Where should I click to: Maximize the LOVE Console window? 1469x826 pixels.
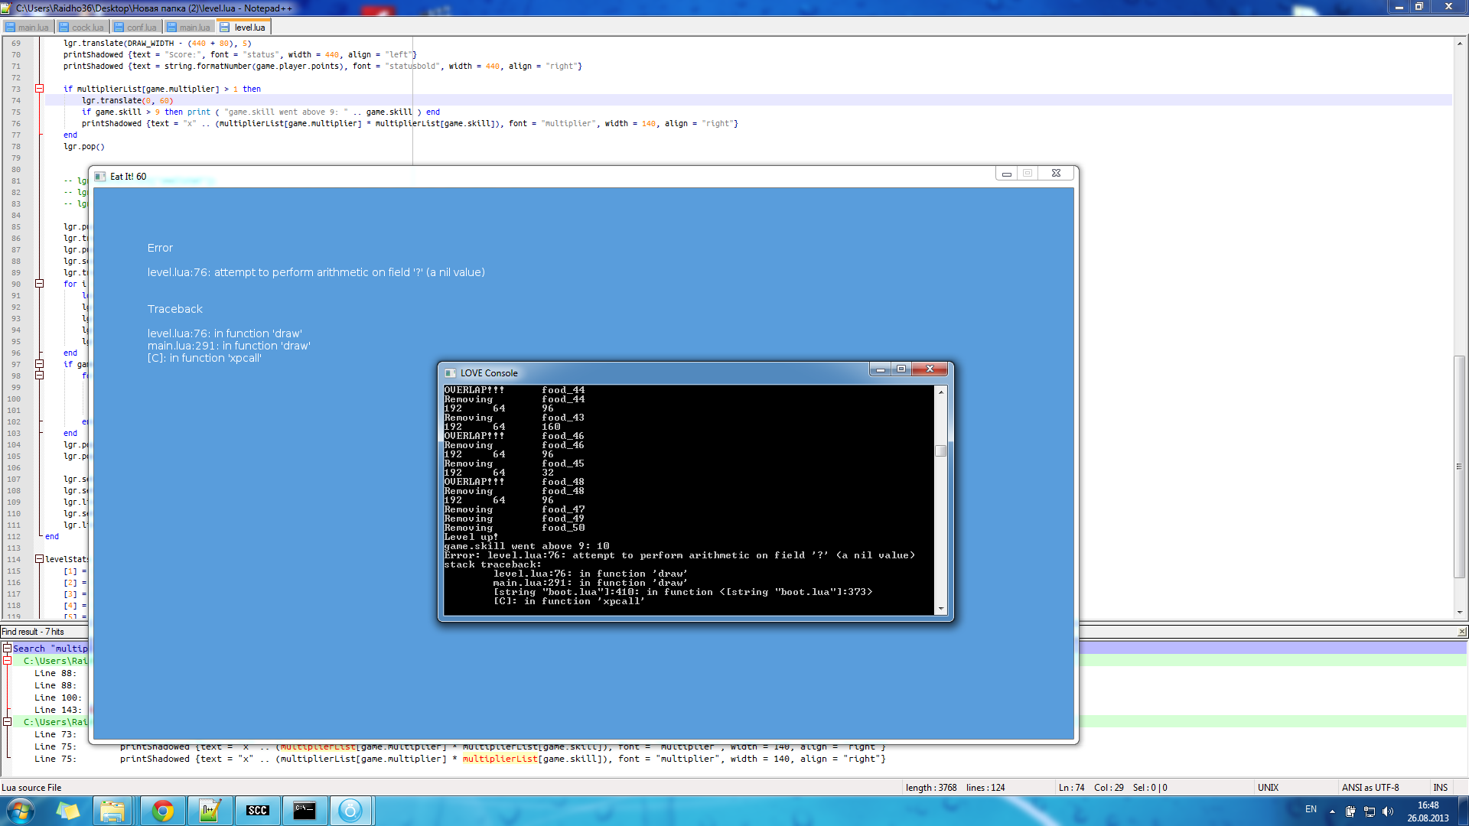tap(901, 369)
